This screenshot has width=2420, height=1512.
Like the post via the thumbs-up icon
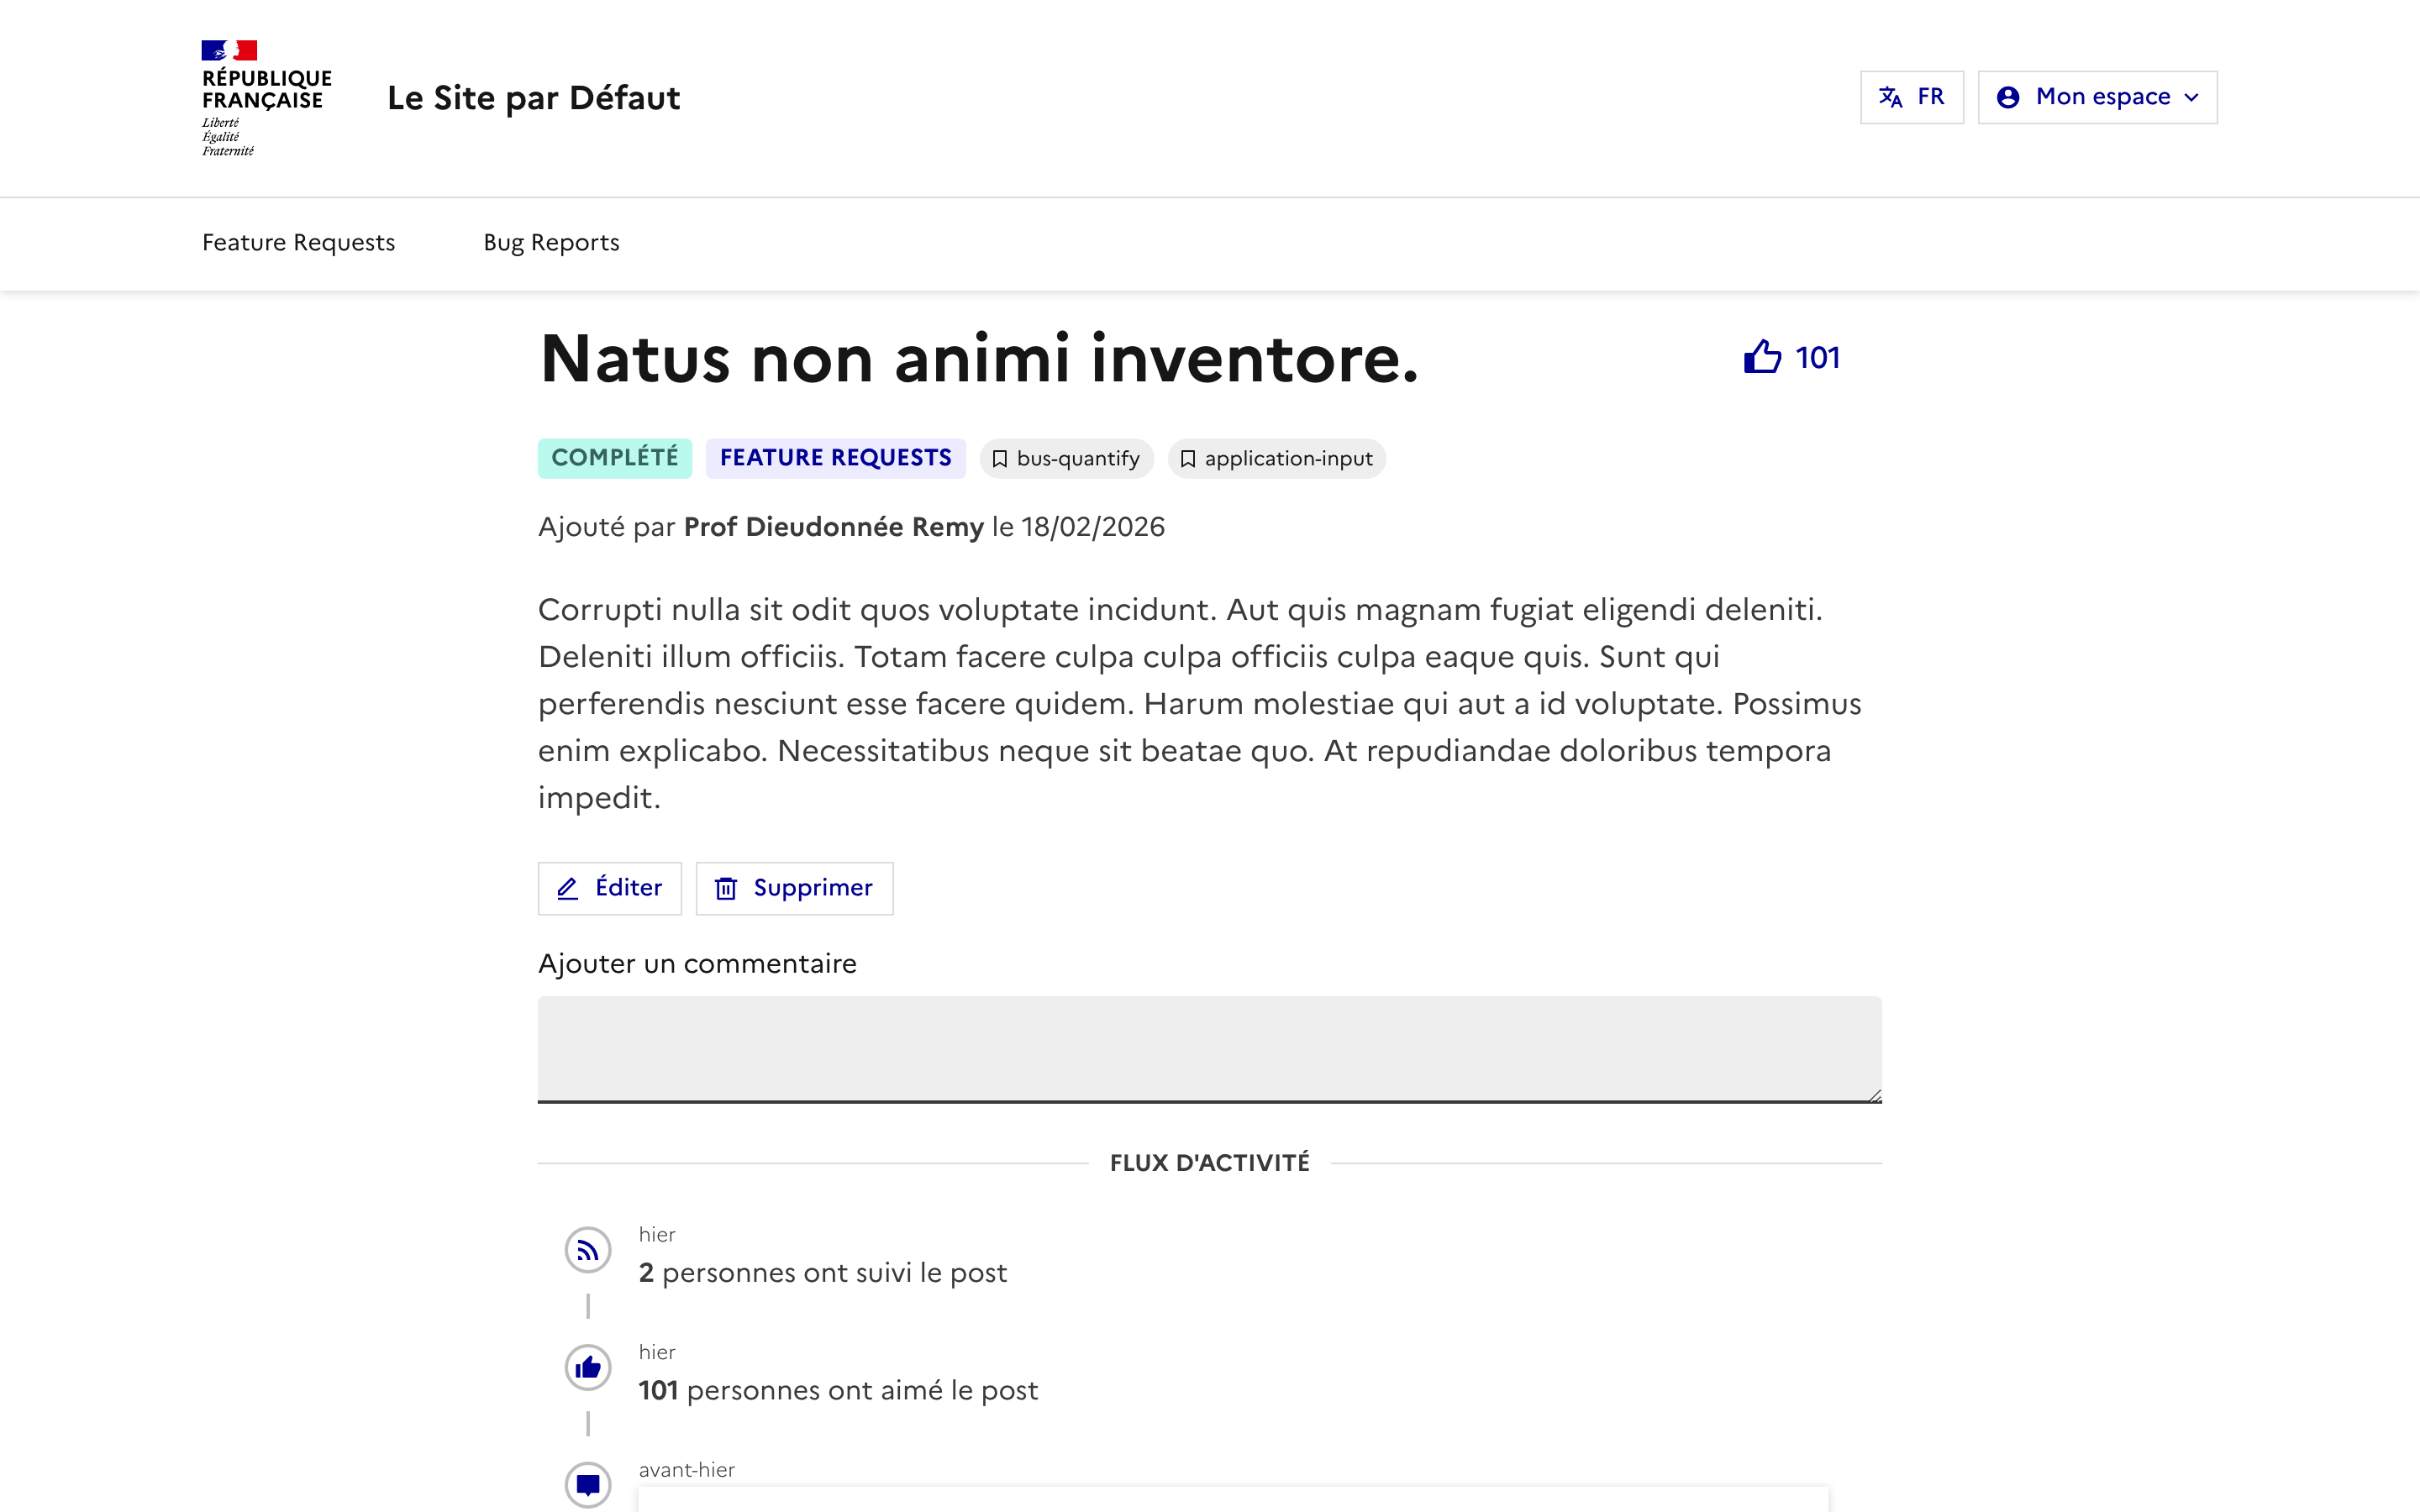click(x=1763, y=356)
